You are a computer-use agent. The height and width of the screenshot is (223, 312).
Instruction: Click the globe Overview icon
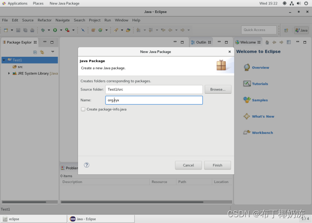tap(247, 68)
